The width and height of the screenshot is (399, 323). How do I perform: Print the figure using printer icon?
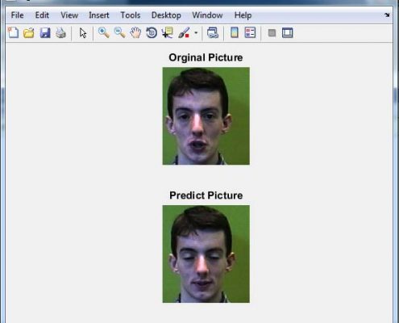click(60, 33)
